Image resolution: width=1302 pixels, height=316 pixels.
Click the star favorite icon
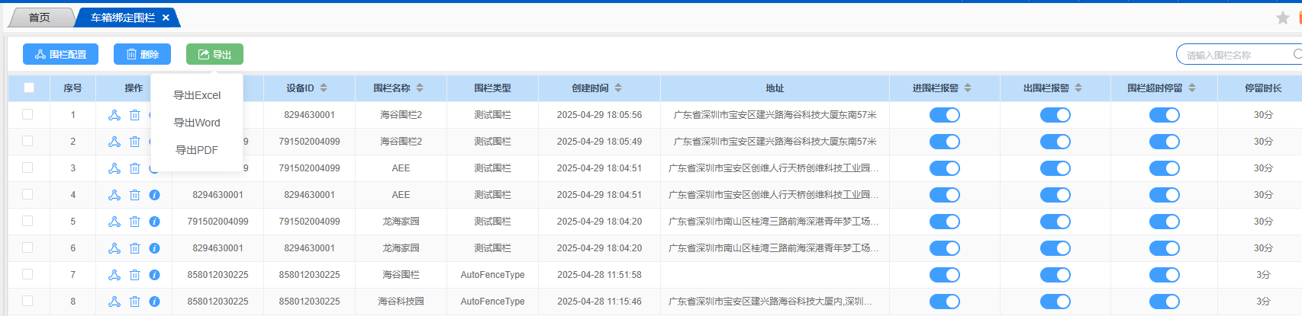[1282, 18]
